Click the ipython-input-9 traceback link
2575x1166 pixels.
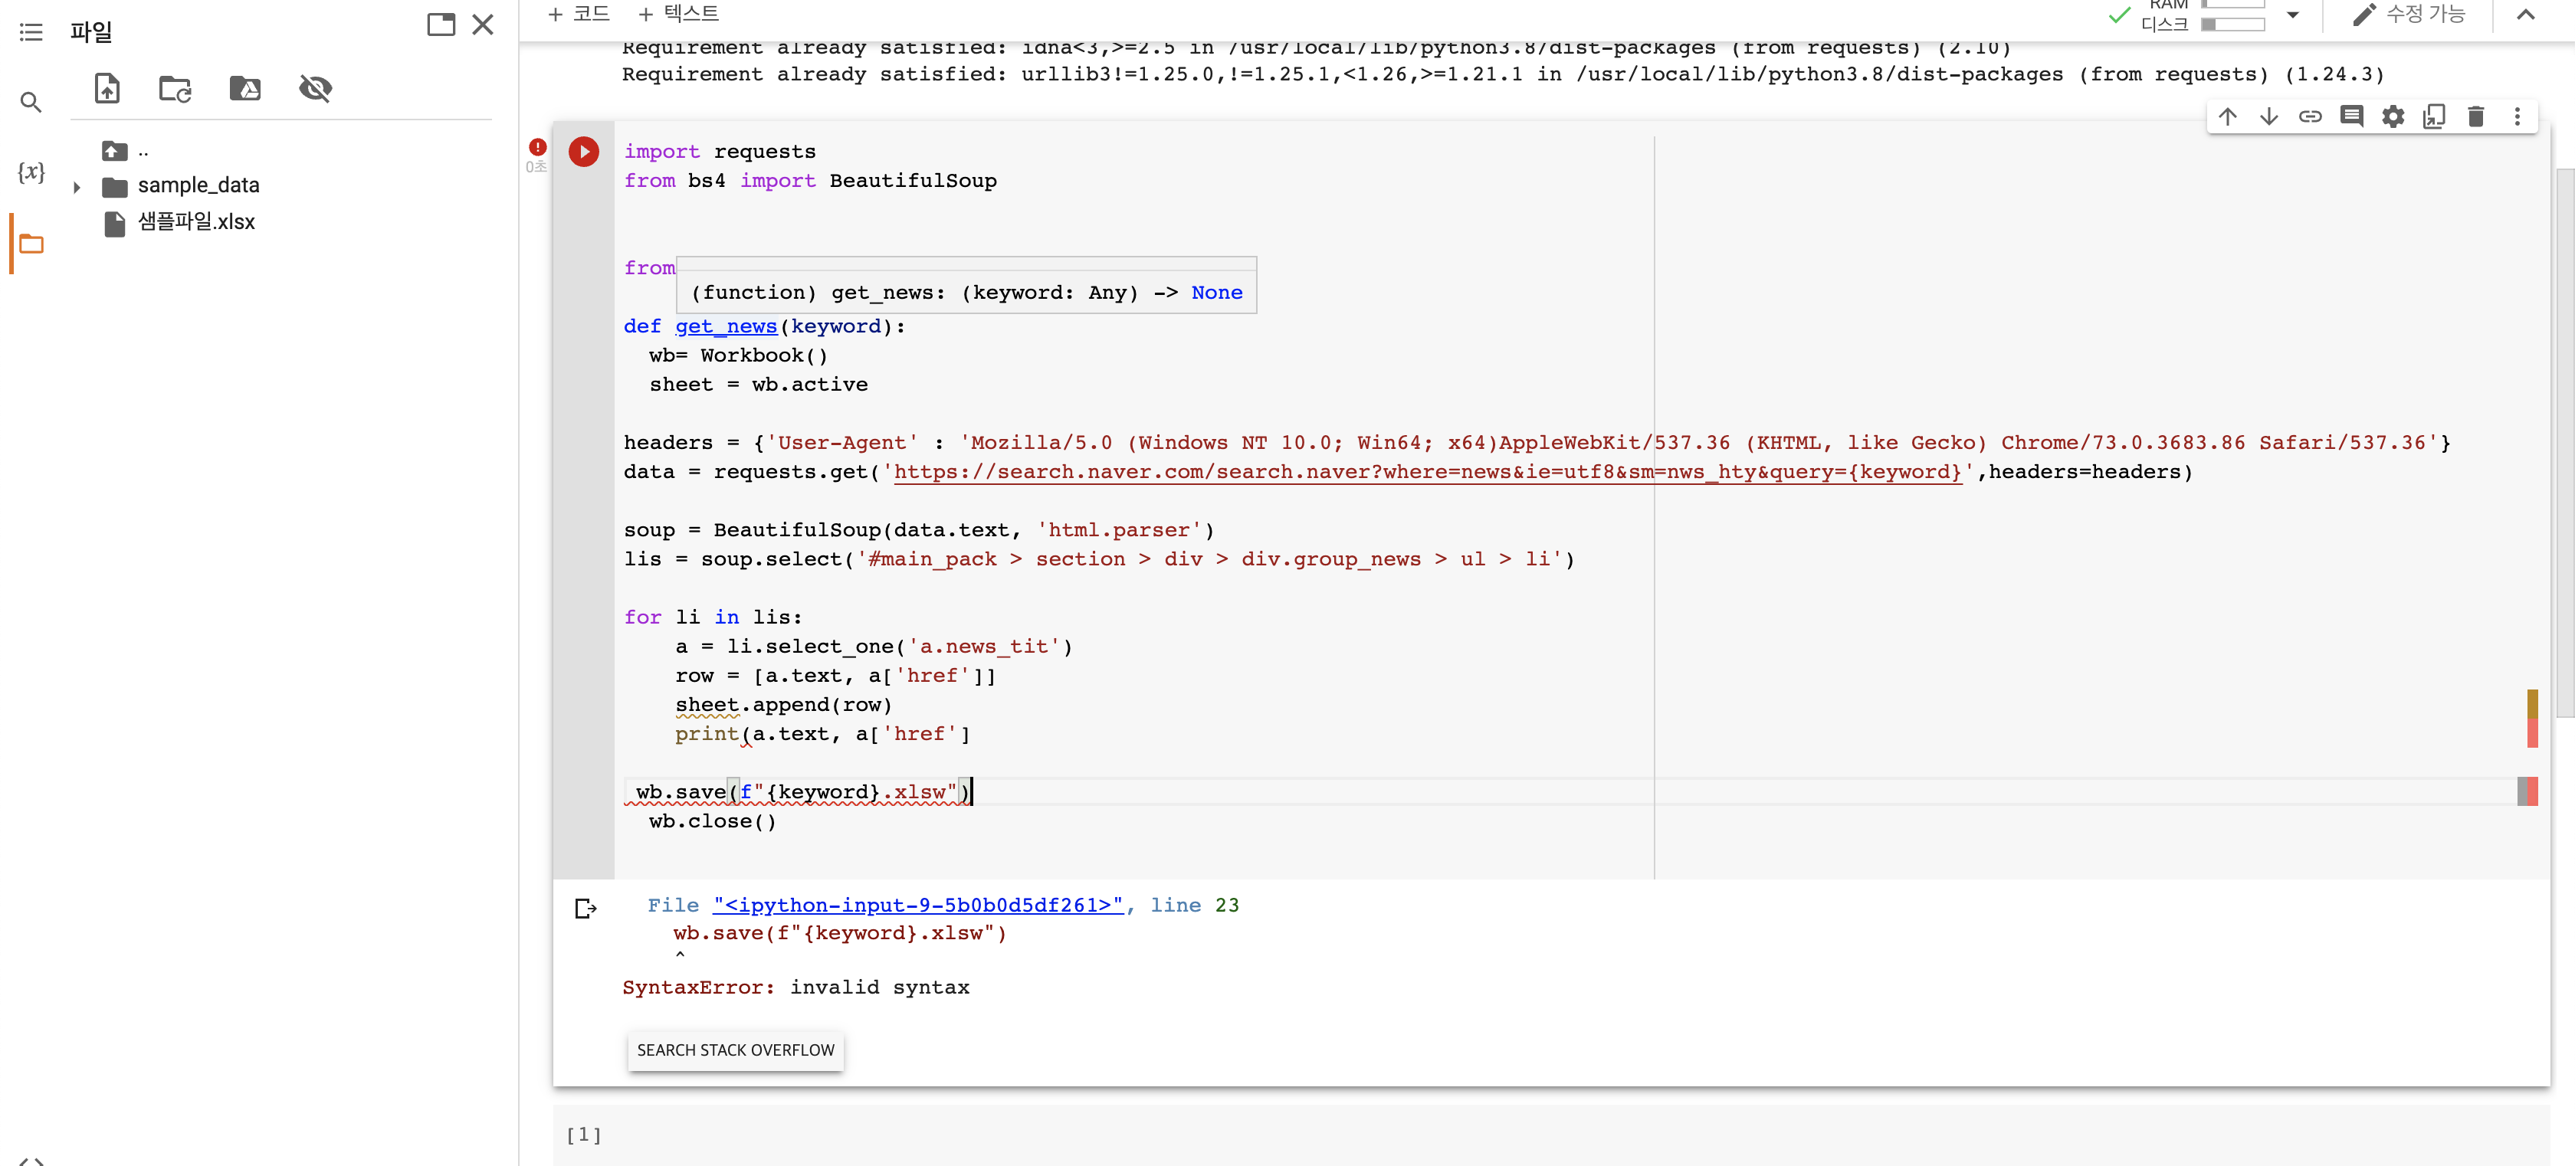point(917,906)
